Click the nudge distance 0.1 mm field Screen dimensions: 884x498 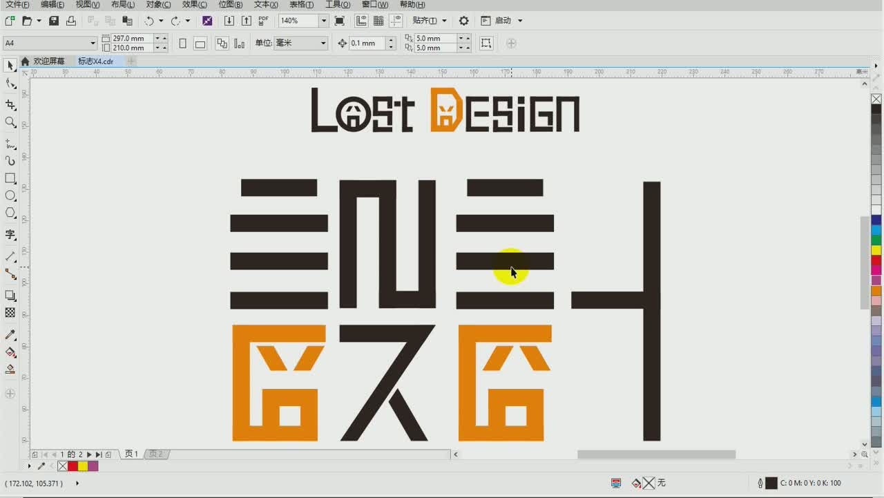(367, 43)
